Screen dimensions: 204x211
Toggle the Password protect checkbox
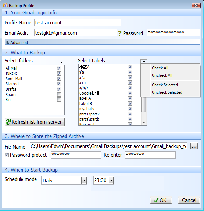[x=7, y=155]
